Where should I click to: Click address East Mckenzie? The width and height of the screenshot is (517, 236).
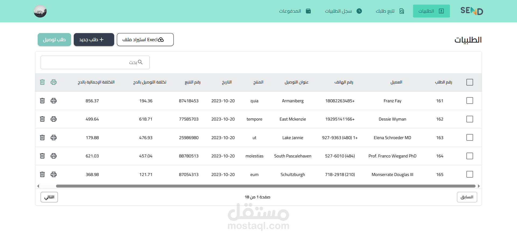coord(293,119)
